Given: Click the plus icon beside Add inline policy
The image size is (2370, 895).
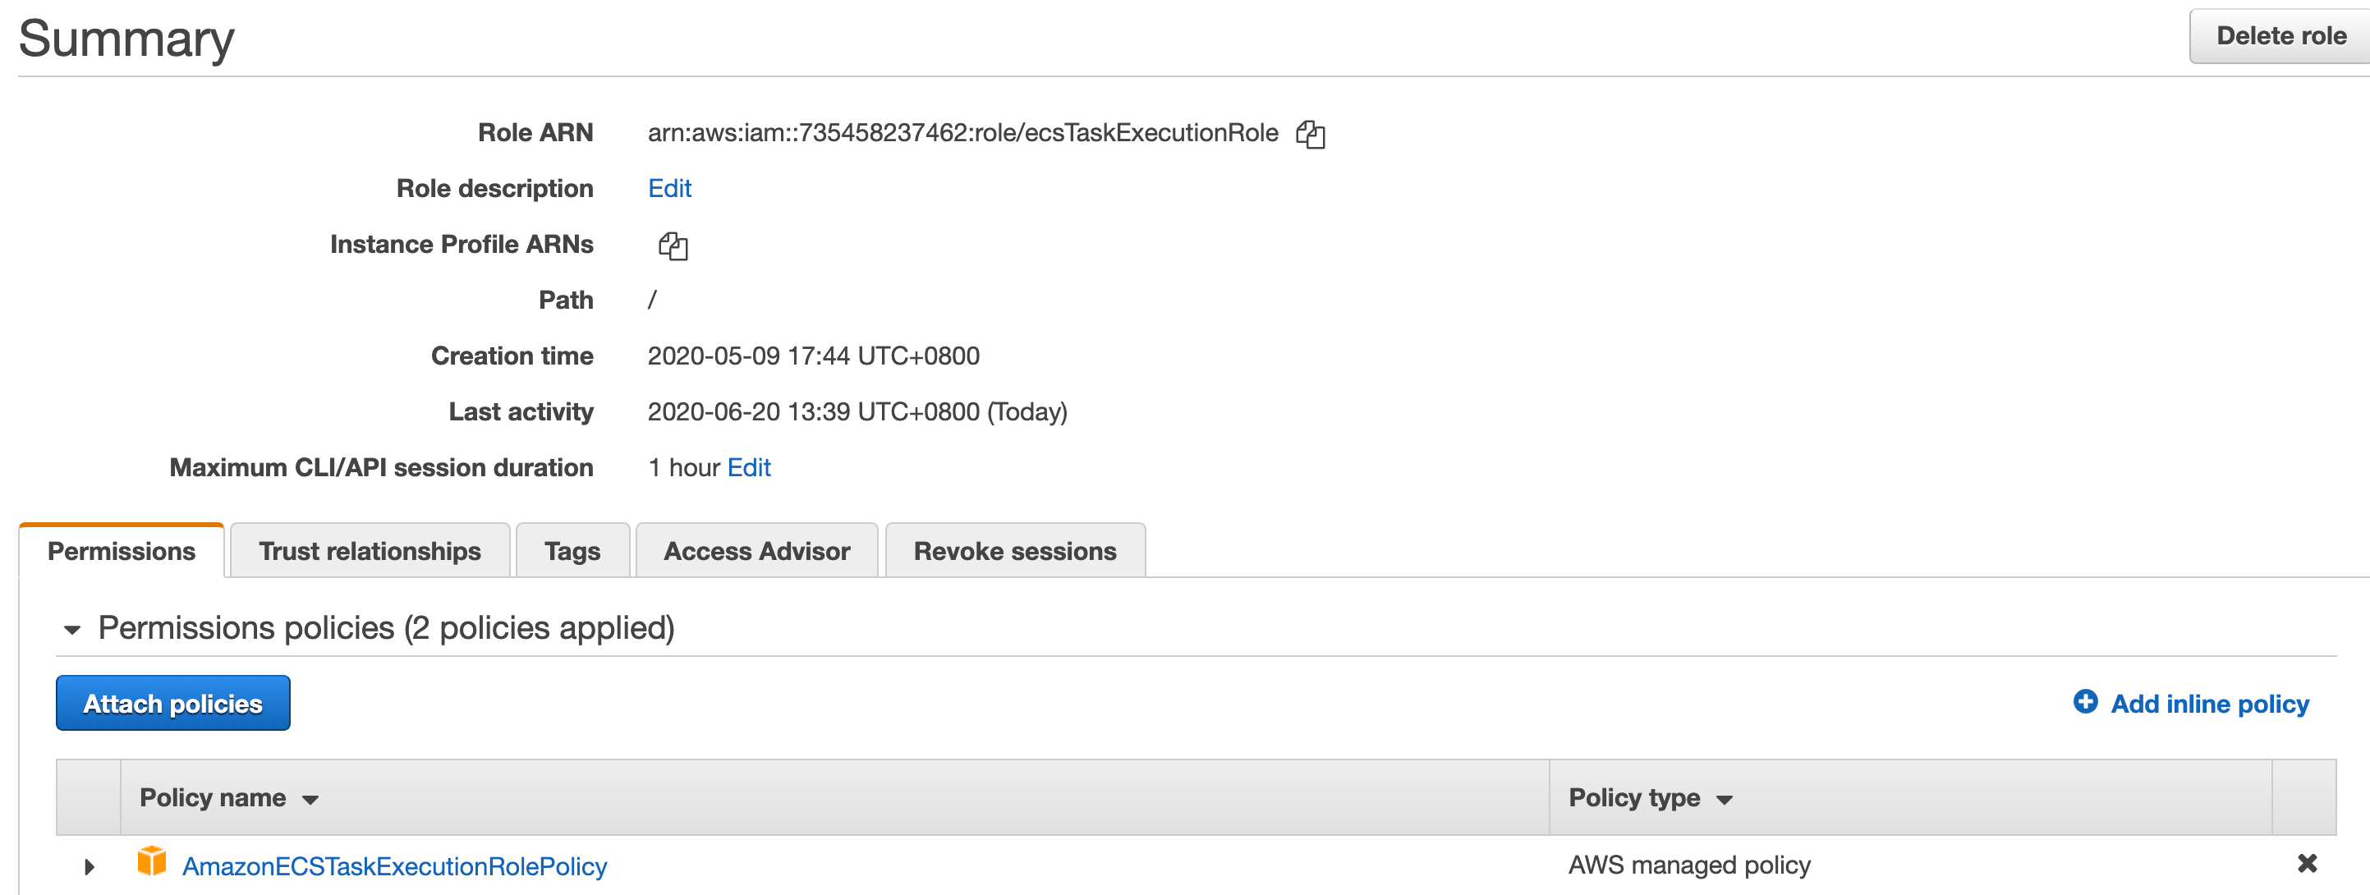Looking at the screenshot, I should point(2085,702).
